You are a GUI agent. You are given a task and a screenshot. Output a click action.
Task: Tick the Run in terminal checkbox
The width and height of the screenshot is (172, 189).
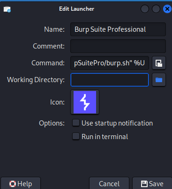[76, 136]
